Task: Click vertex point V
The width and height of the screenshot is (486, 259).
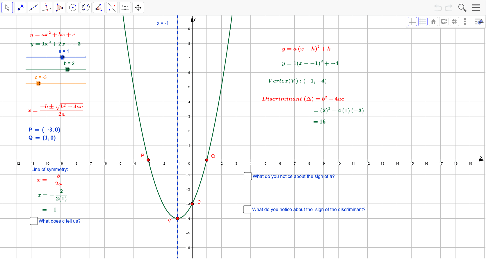Action: [x=177, y=218]
